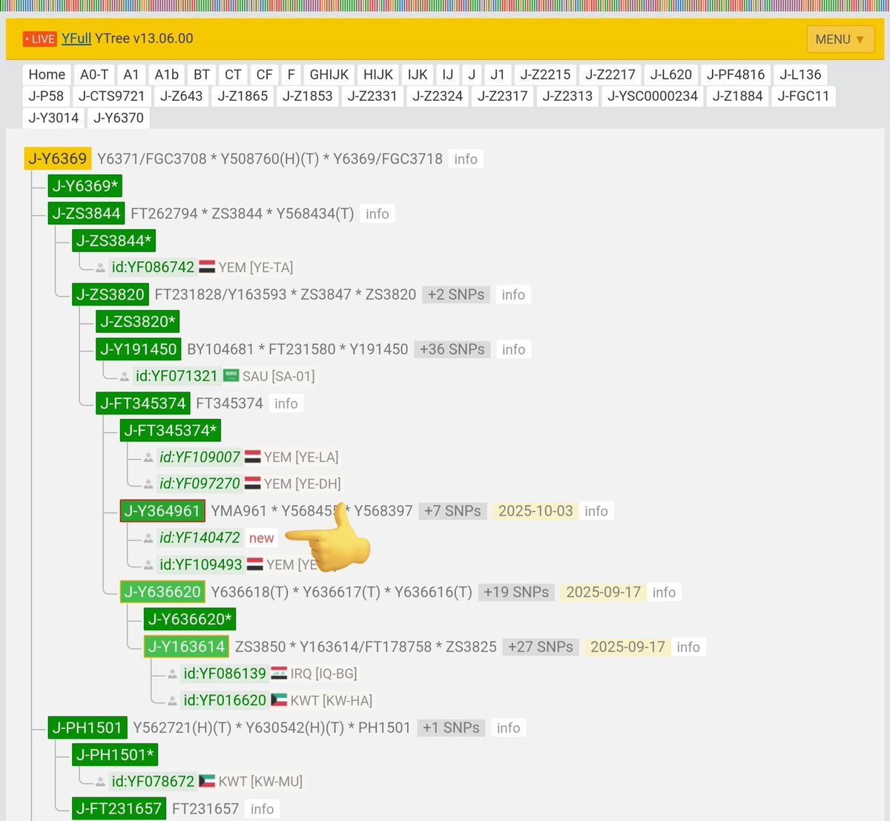Open sample id:YF086139
The height and width of the screenshot is (821, 890).
click(225, 673)
